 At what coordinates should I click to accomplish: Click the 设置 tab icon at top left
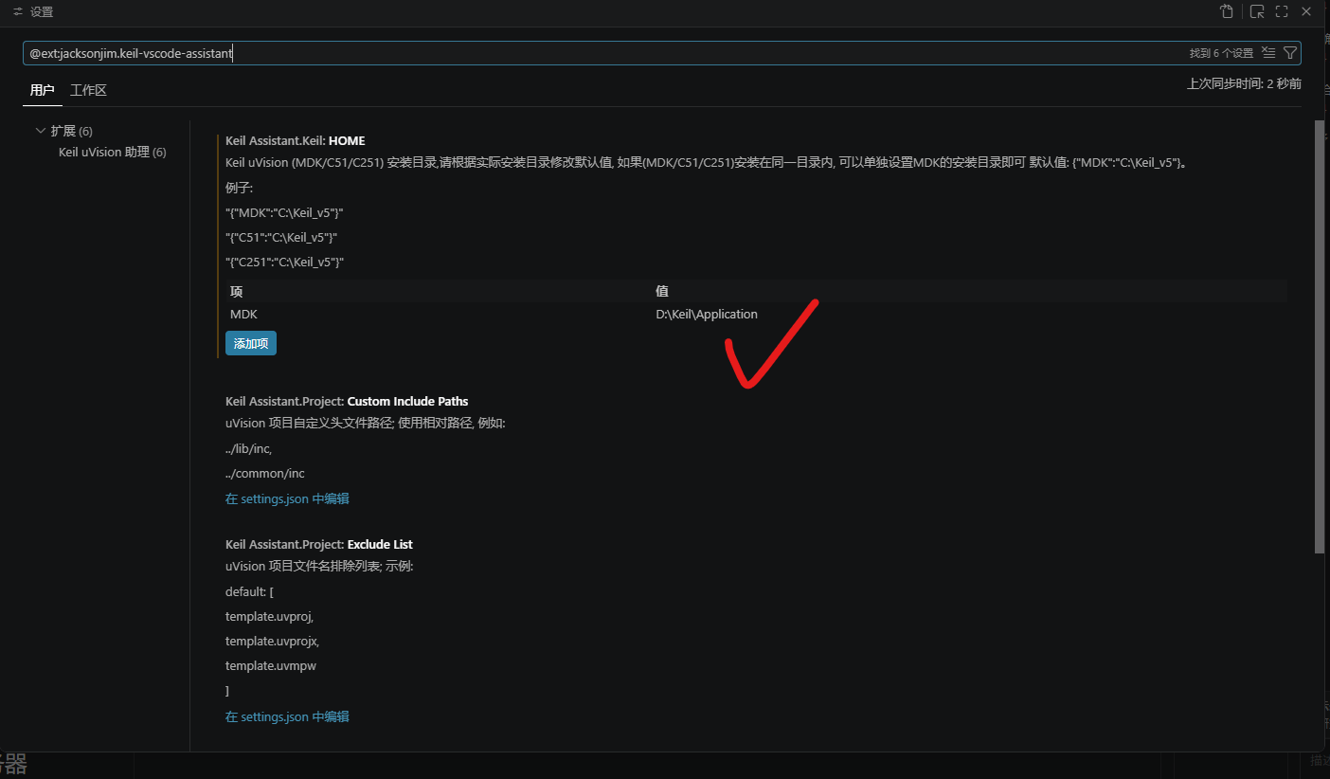[x=17, y=12]
